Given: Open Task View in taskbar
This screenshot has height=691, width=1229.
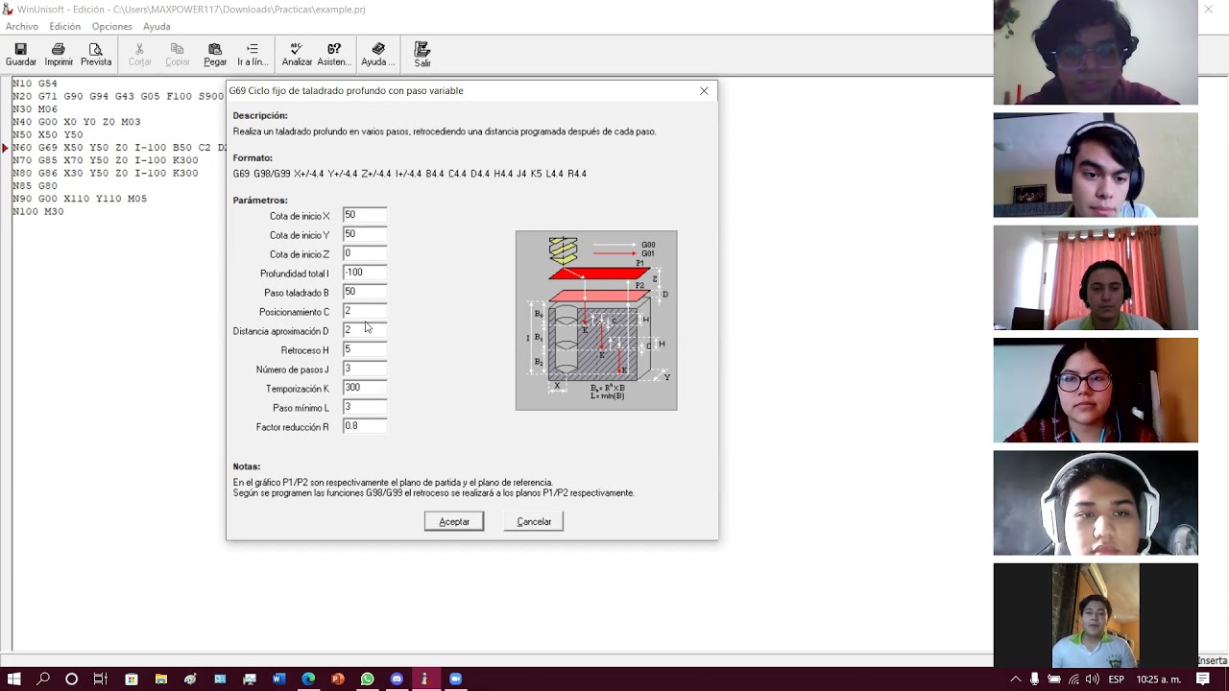Looking at the screenshot, I should coord(100,679).
